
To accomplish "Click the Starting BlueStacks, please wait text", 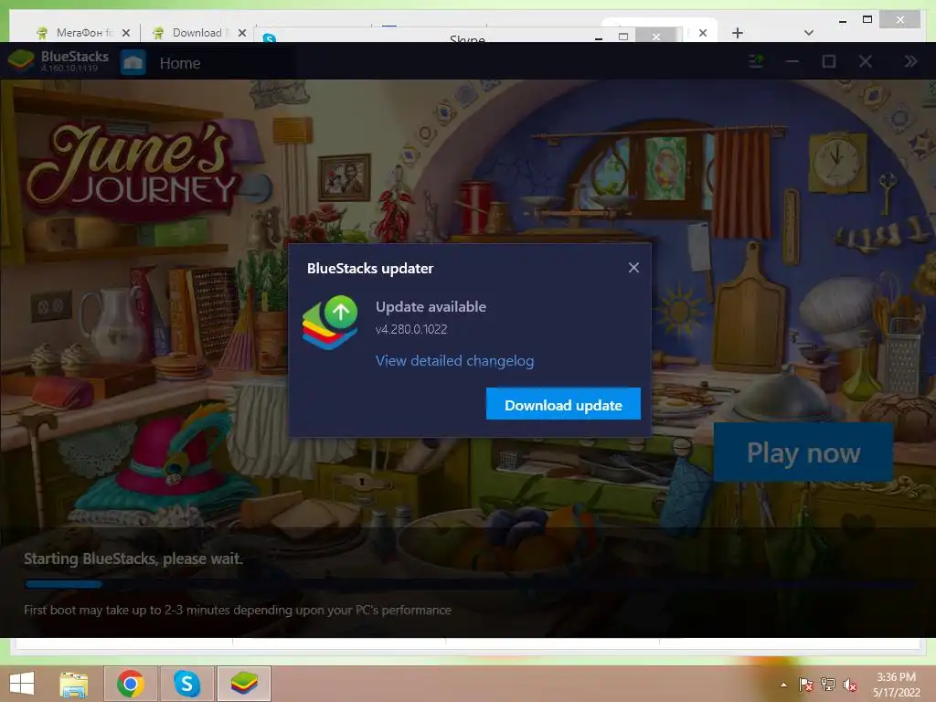I will point(133,558).
